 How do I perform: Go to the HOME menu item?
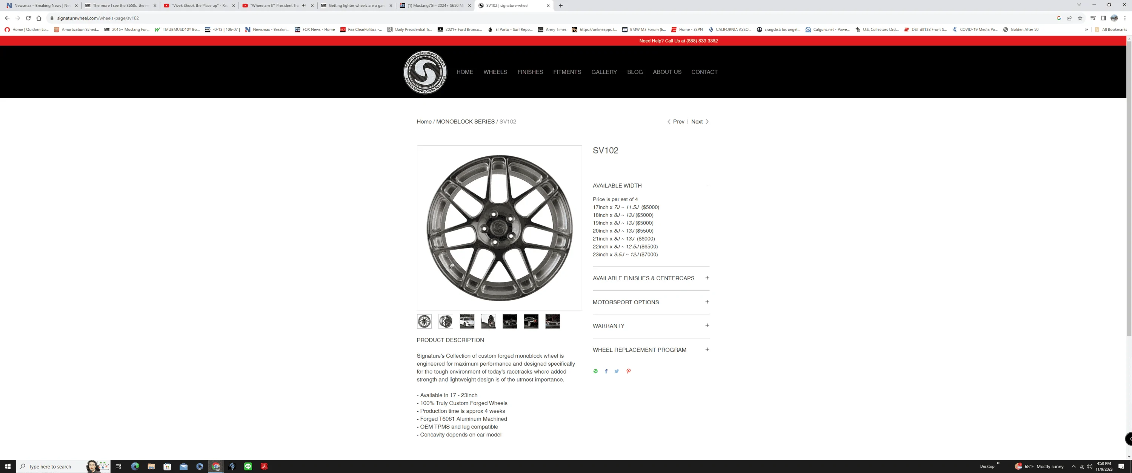pos(464,72)
